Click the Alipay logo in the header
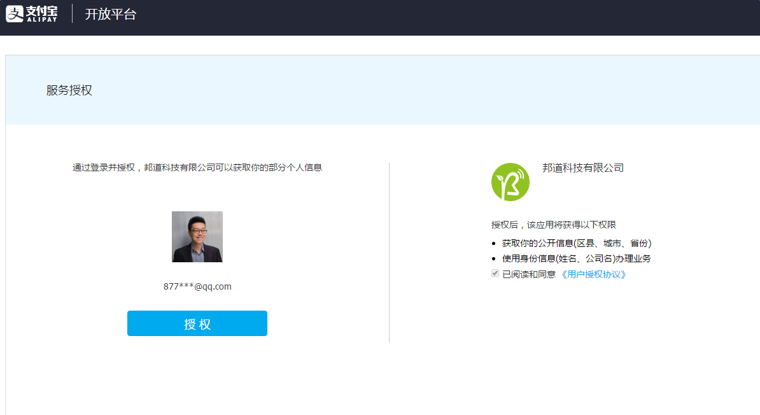The image size is (760, 415). 31,13
